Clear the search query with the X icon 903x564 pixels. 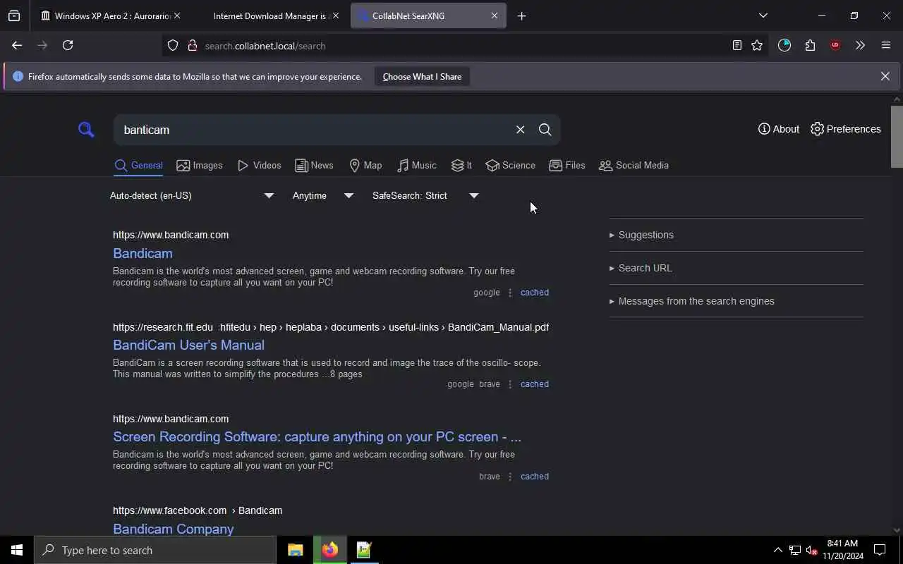pos(520,130)
